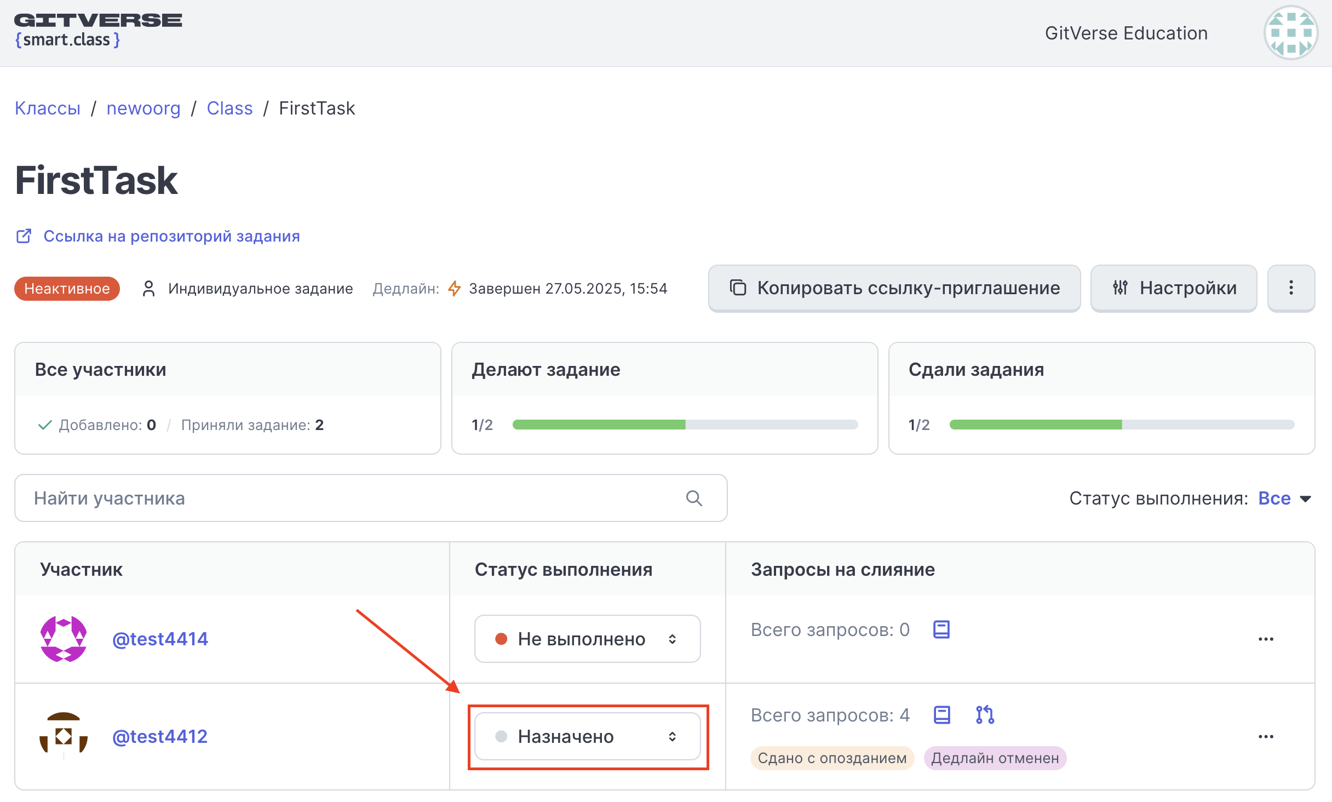Click Сдали задания card title

pyautogui.click(x=976, y=369)
